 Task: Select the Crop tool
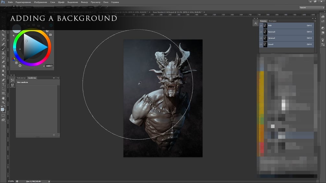pos(3,35)
